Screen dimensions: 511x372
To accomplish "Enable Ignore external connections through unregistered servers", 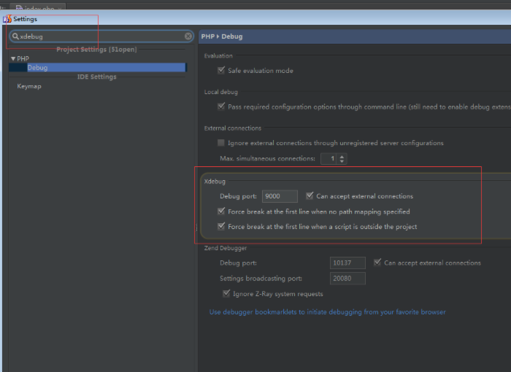I will tap(221, 143).
